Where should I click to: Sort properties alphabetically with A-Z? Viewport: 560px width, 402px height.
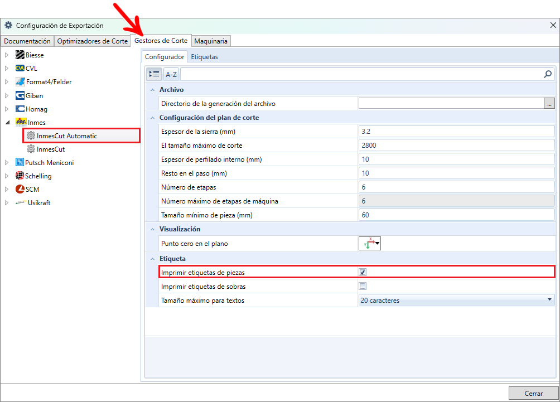click(171, 74)
